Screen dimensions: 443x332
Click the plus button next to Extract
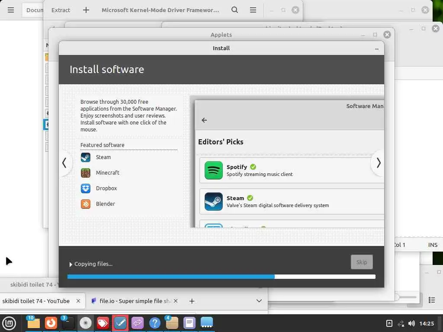tap(86, 10)
